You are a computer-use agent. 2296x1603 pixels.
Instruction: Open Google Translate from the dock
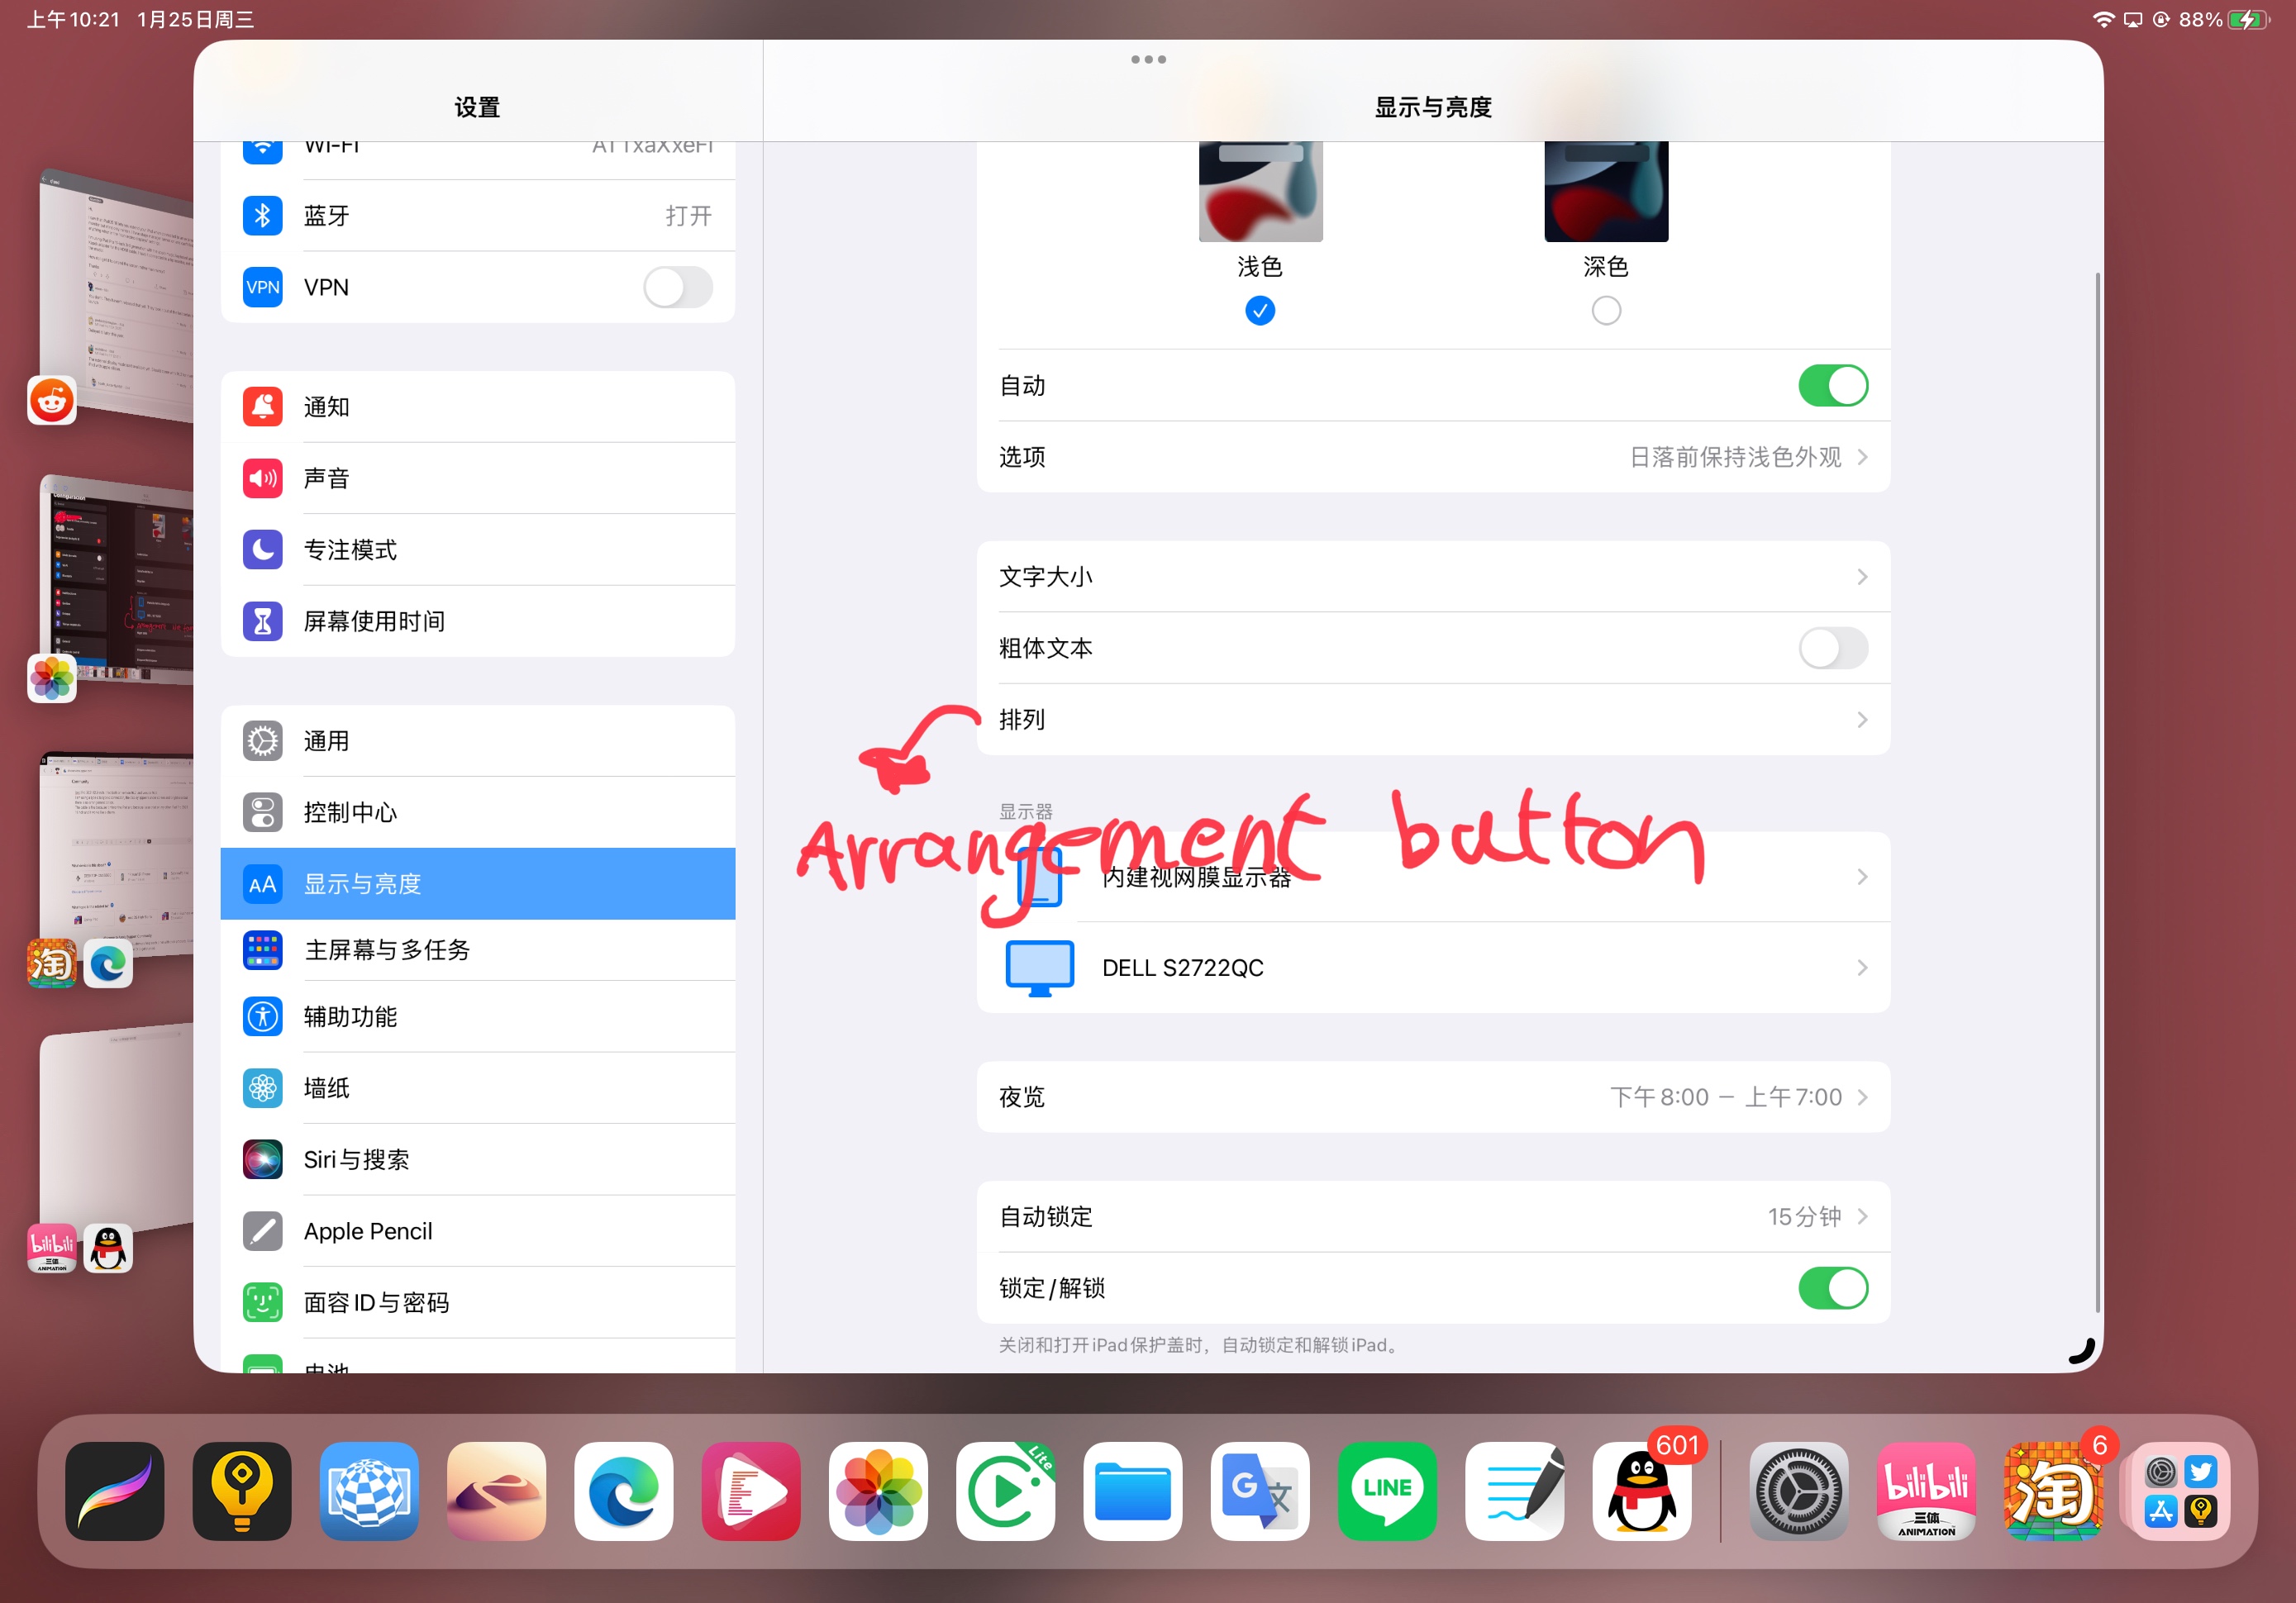click(1259, 1490)
